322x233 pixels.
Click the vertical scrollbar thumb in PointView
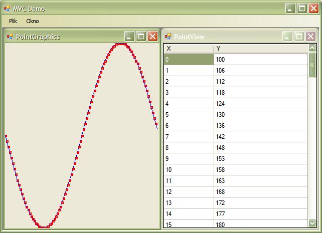(x=312, y=65)
